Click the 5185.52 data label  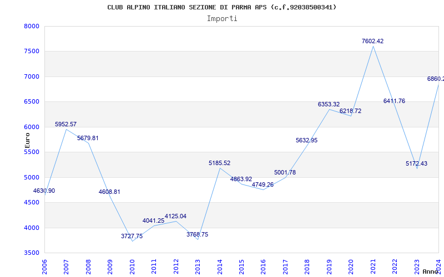[219, 163]
